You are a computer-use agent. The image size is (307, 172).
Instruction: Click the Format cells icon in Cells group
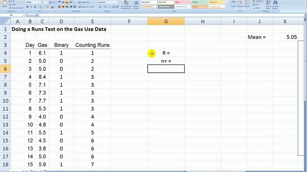point(247,4)
